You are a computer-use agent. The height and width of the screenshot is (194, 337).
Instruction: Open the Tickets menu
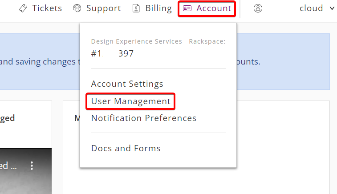pyautogui.click(x=41, y=8)
